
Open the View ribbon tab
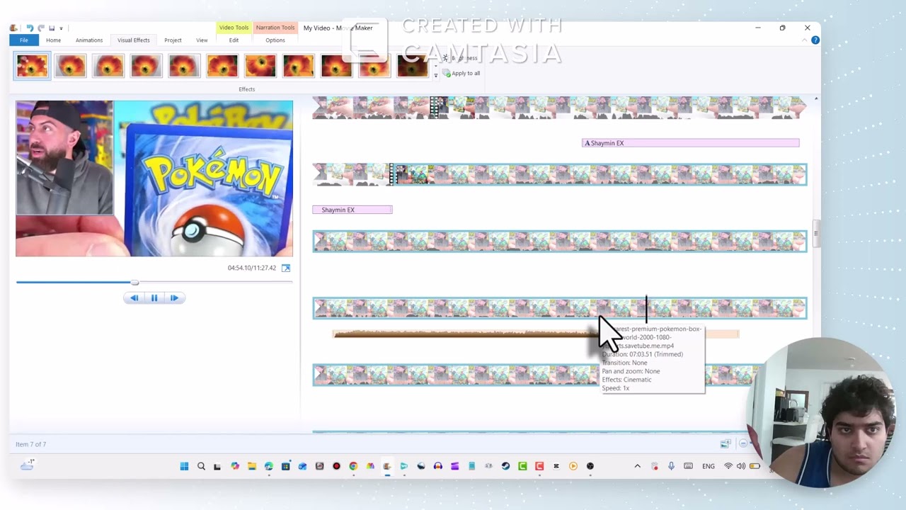202,40
